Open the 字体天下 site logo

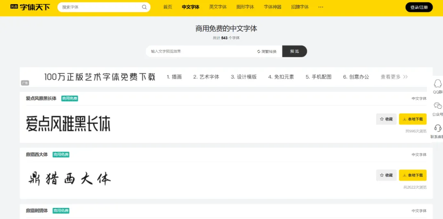coord(30,7)
